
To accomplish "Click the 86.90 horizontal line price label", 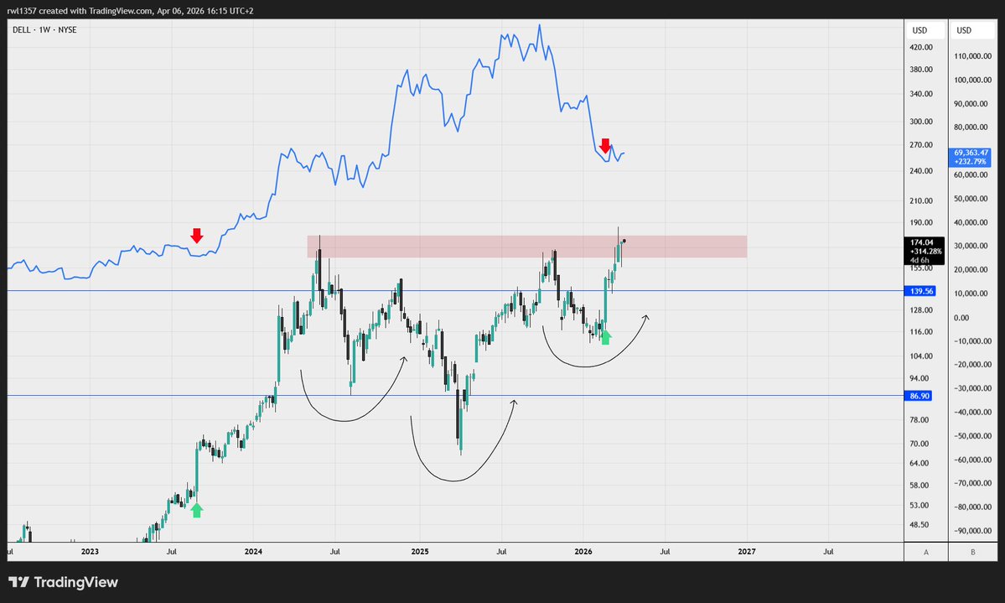I will click(x=920, y=396).
